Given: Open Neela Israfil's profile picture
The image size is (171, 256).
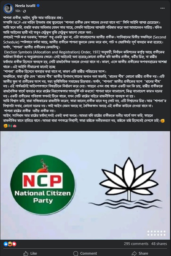Looking at the screenshot, I should pos(8,8).
